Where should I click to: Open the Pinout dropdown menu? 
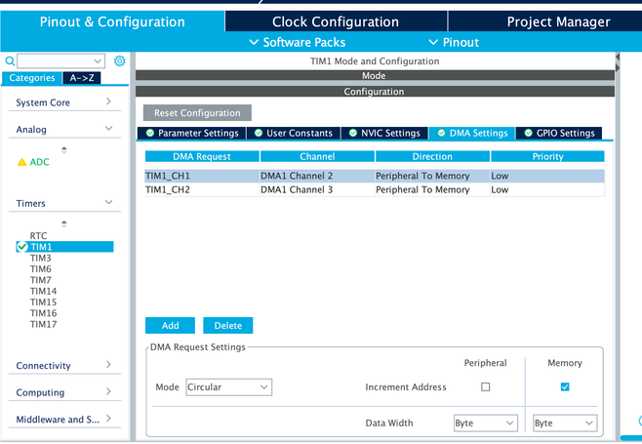coord(454,42)
